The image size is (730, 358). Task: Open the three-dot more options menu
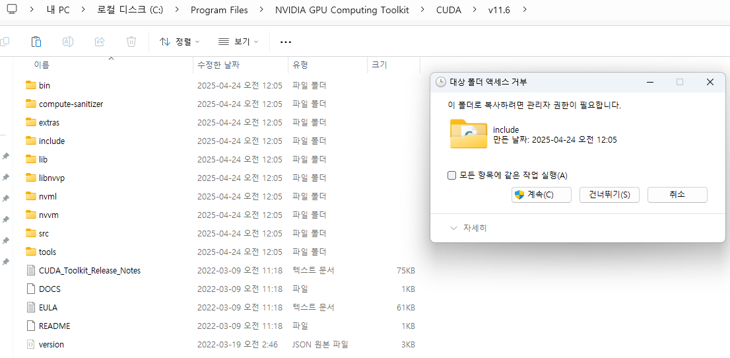pyautogui.click(x=285, y=42)
